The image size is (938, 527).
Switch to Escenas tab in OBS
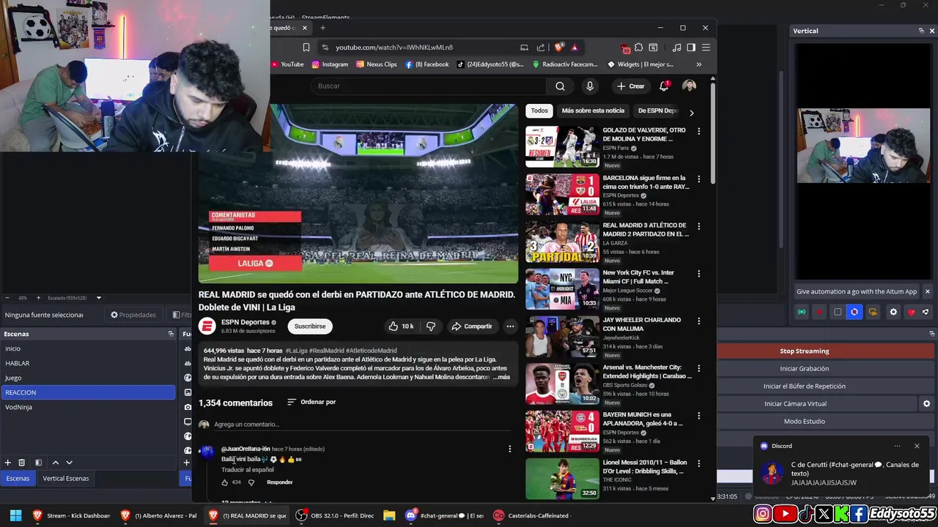tap(18, 479)
